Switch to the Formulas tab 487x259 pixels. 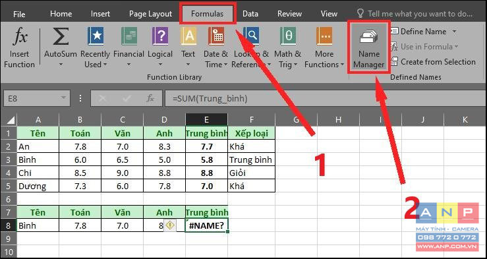(x=207, y=14)
